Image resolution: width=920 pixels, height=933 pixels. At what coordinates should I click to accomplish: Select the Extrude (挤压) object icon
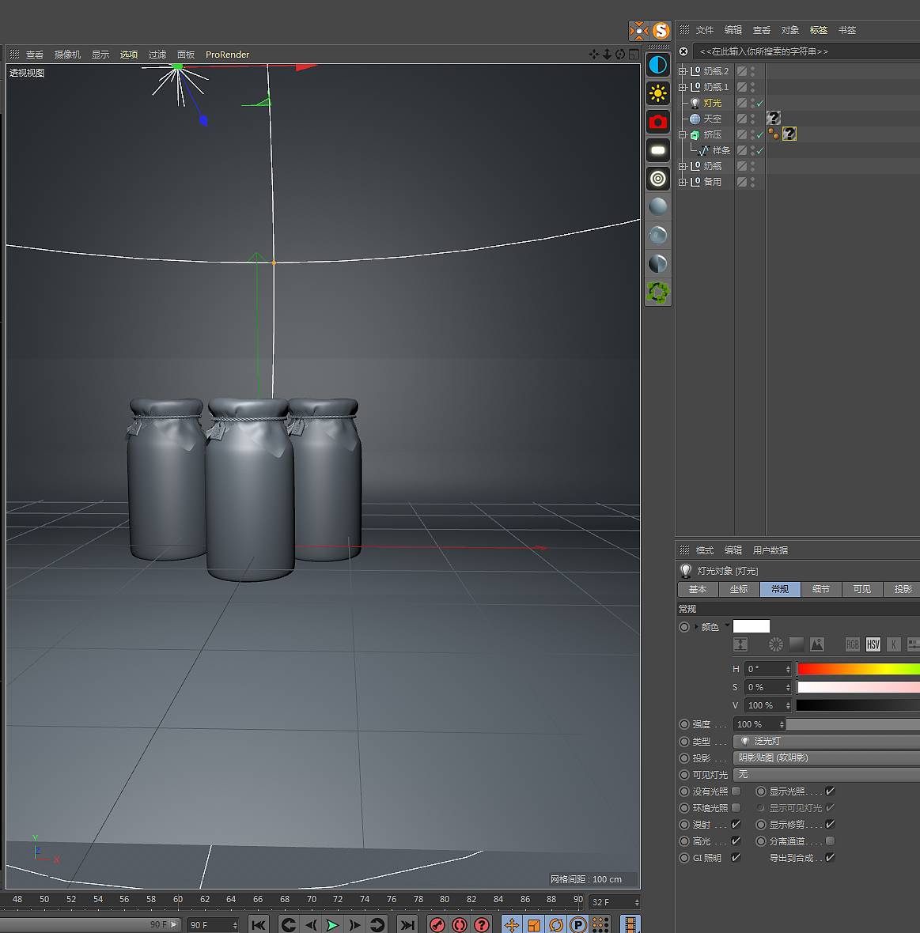[694, 134]
